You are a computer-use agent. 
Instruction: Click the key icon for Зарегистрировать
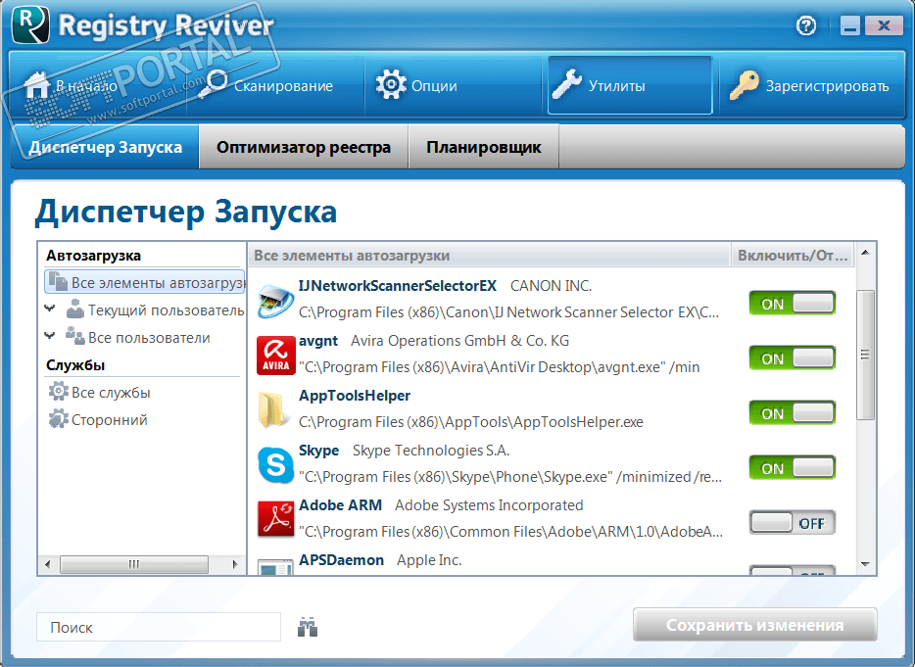[x=744, y=85]
